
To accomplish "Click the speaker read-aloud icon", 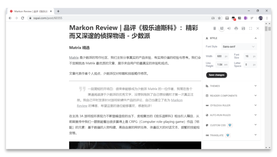I will [x=229, y=28].
